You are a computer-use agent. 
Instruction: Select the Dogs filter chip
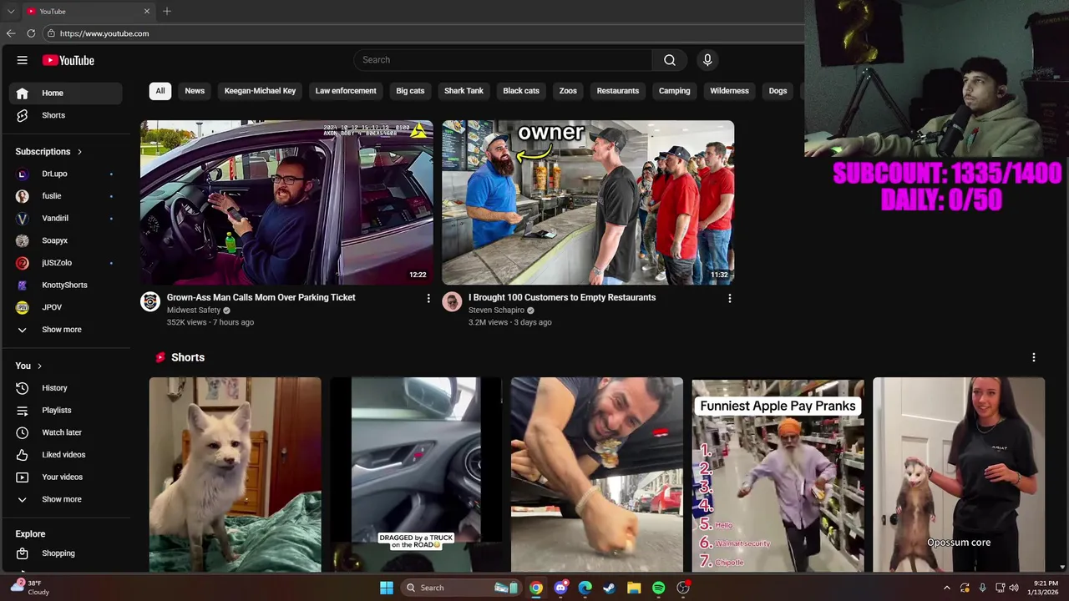(778, 91)
